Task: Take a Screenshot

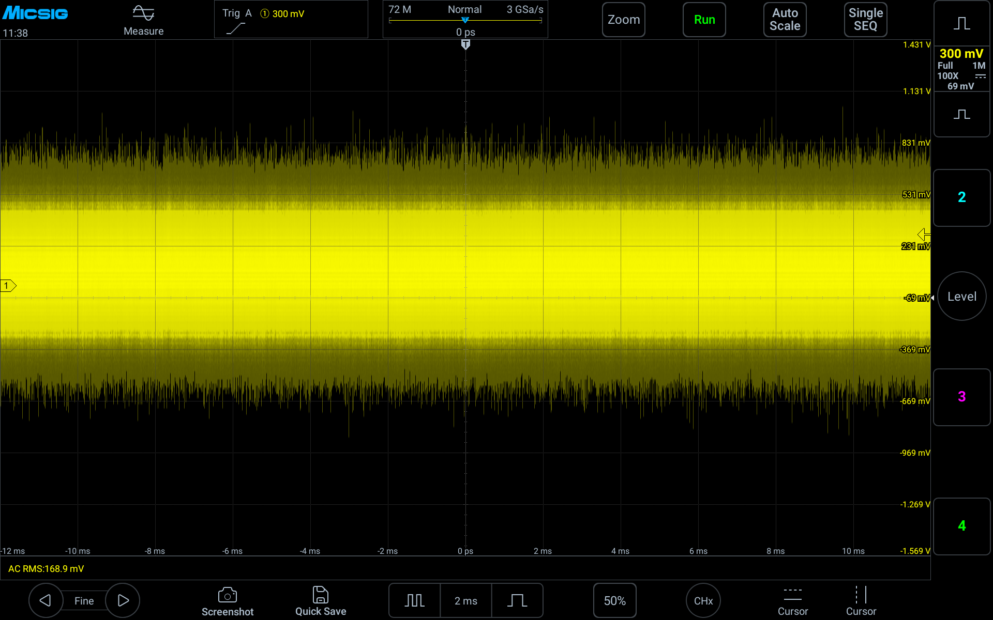Action: [228, 601]
